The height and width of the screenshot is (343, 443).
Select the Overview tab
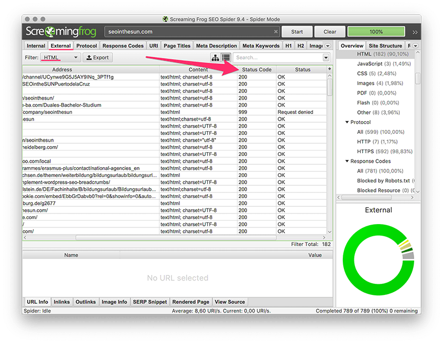[x=352, y=46]
